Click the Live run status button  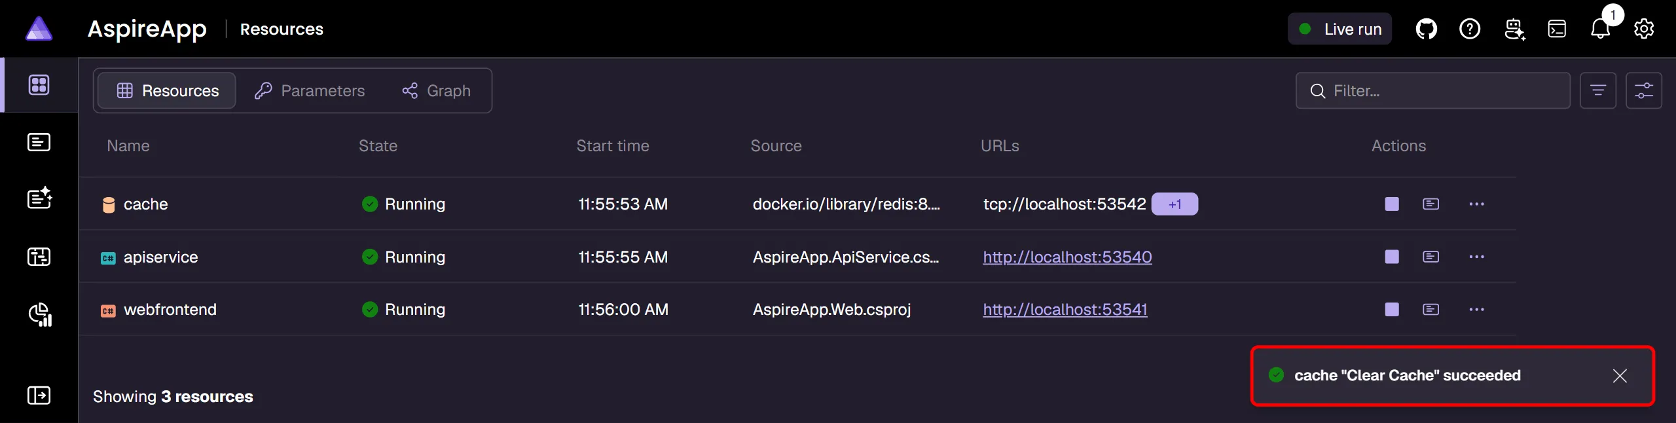pyautogui.click(x=1339, y=29)
